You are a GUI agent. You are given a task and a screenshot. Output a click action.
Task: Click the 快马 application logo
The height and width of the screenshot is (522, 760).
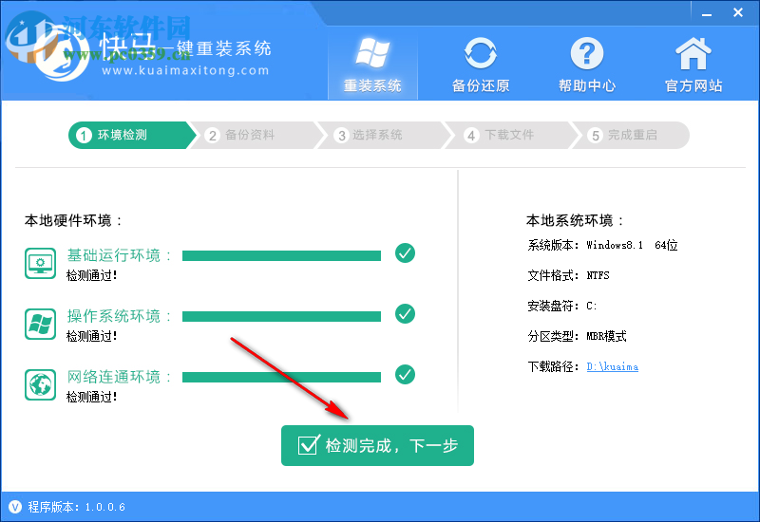[x=62, y=53]
